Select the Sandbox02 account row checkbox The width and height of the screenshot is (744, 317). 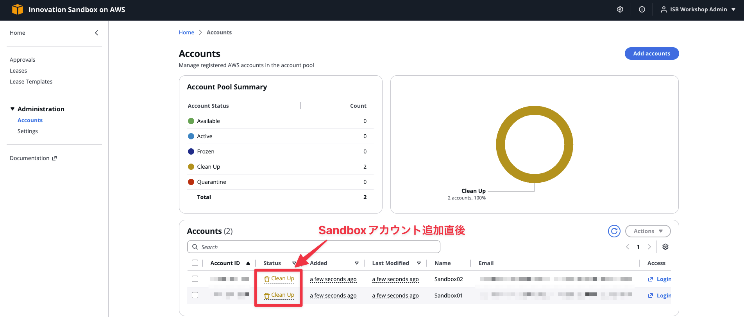pos(195,279)
